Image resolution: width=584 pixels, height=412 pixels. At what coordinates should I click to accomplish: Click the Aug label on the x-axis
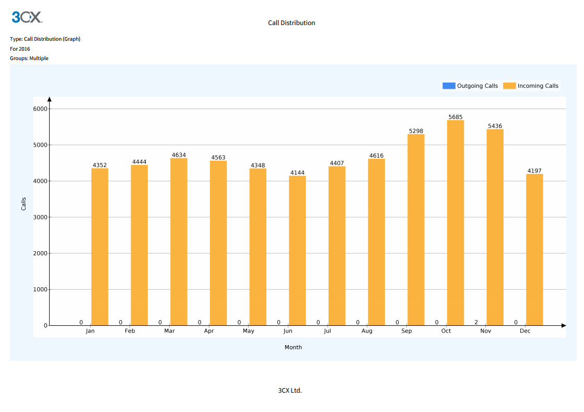(367, 331)
